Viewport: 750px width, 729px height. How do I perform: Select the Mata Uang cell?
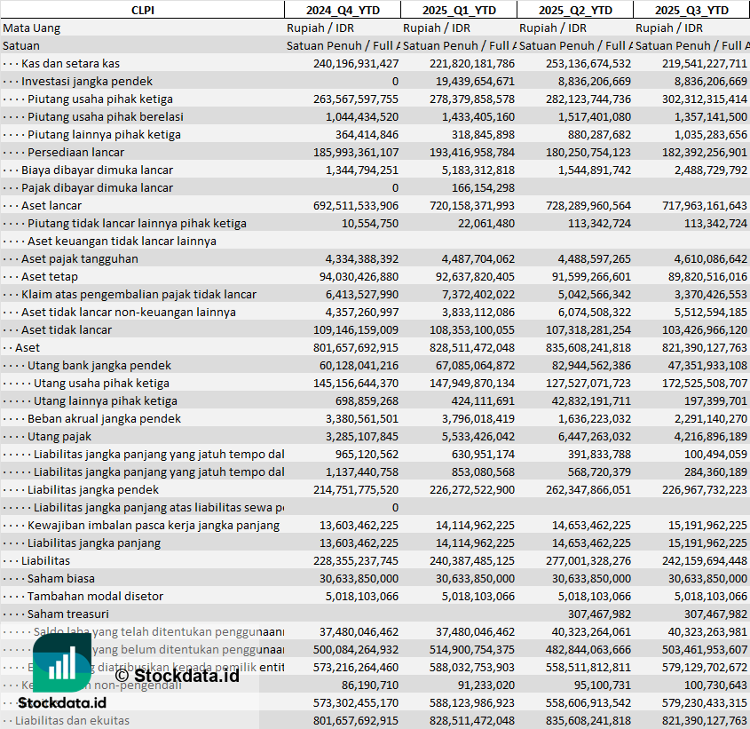coord(32,28)
